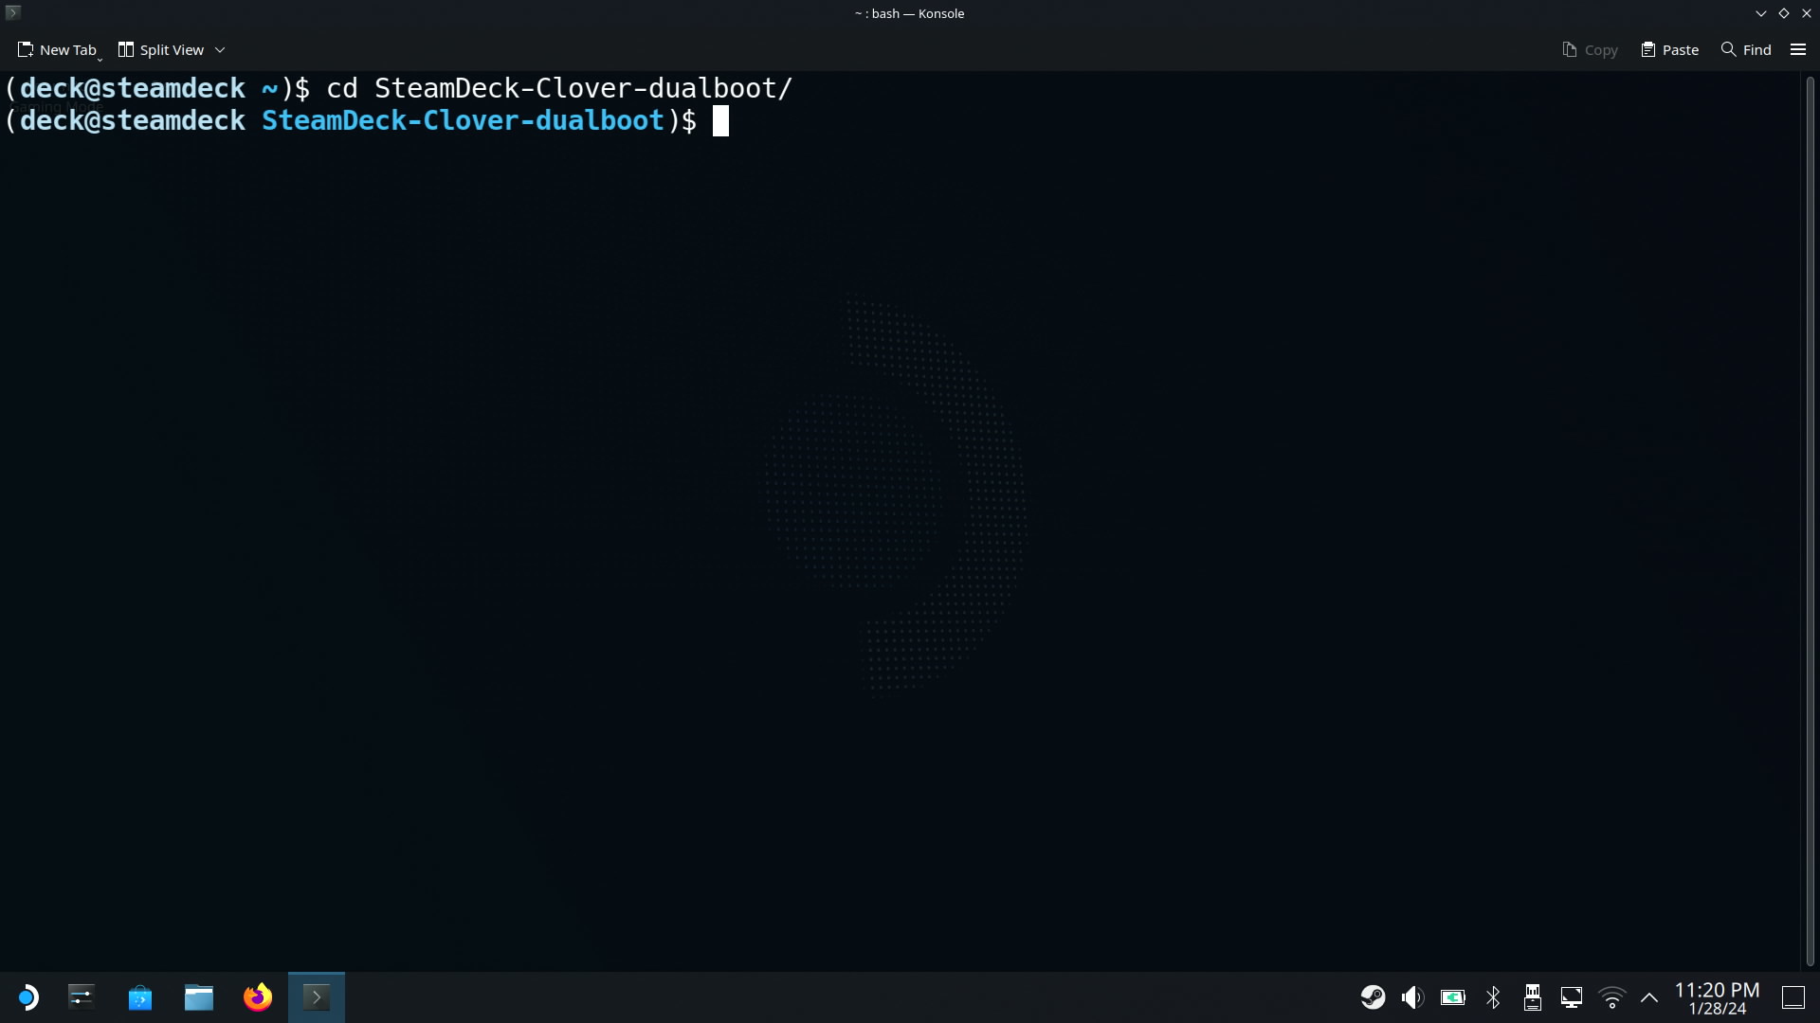Click the Paste toolbar button
Screen dimensions: 1820x1023
[1669, 49]
